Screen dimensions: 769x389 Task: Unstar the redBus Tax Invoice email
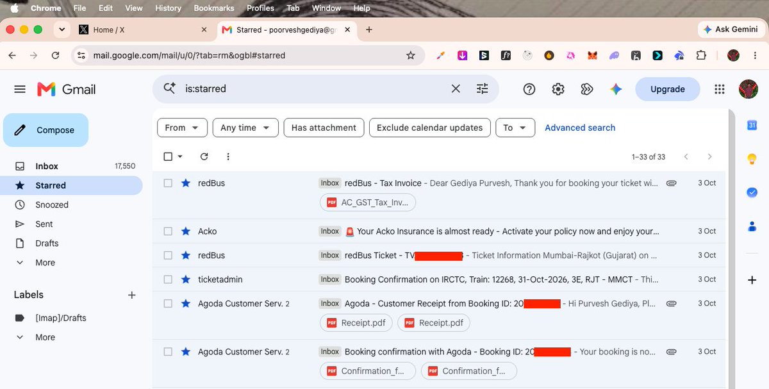pos(186,183)
